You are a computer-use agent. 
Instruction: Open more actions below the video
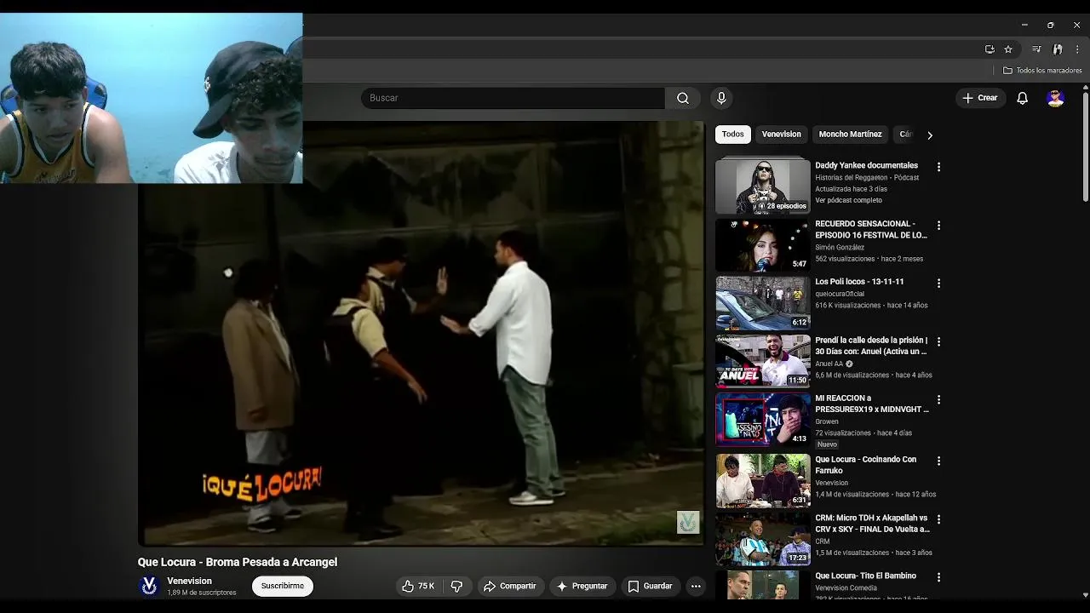[696, 586]
